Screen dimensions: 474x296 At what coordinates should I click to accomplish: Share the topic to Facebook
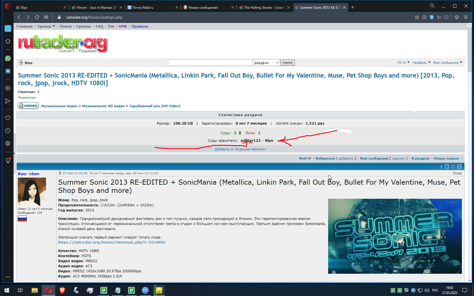coord(441,167)
